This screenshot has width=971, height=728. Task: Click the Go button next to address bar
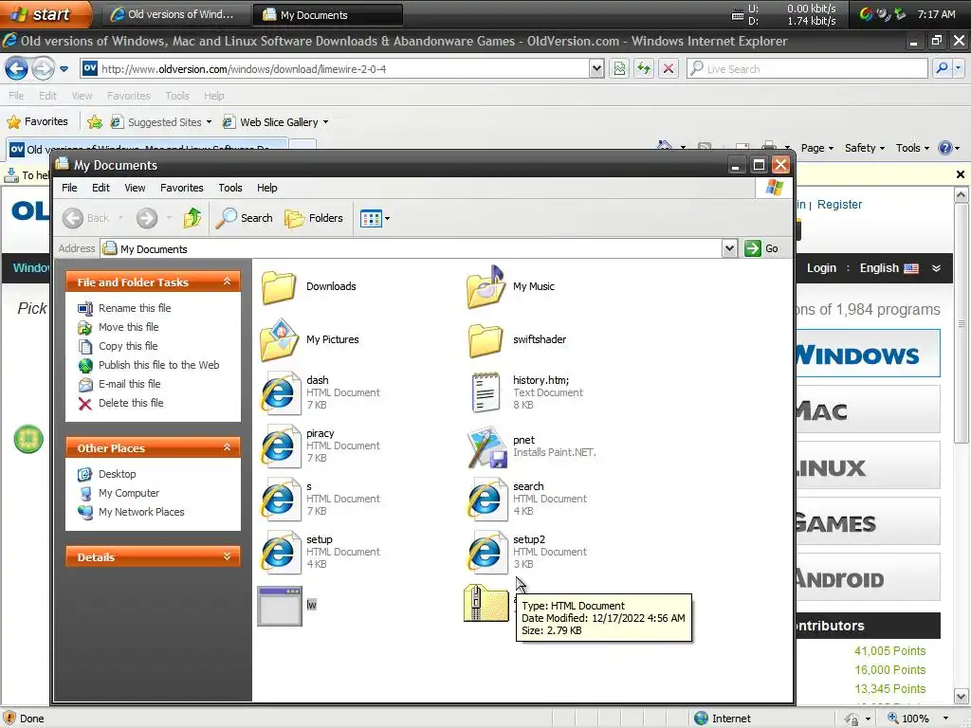[x=761, y=248]
